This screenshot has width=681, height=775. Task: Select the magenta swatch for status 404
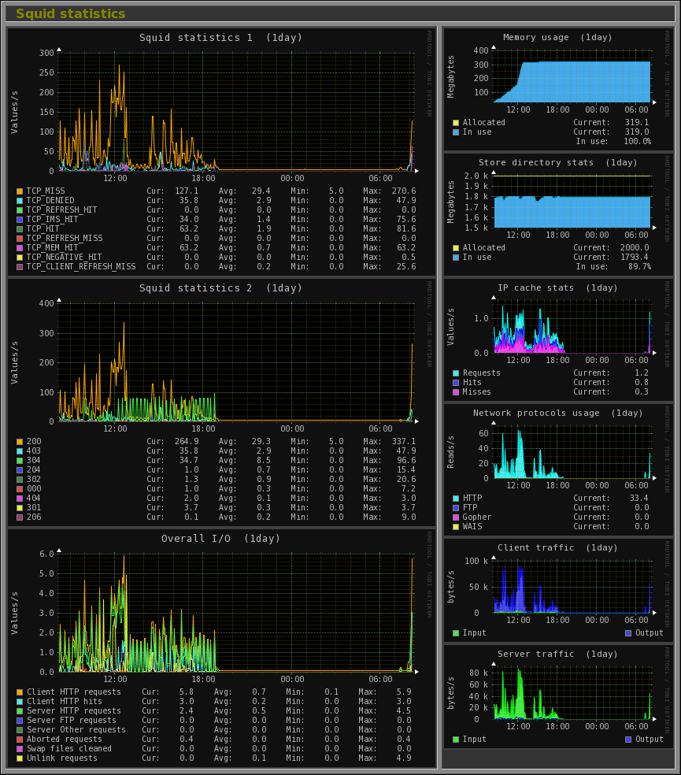click(20, 499)
